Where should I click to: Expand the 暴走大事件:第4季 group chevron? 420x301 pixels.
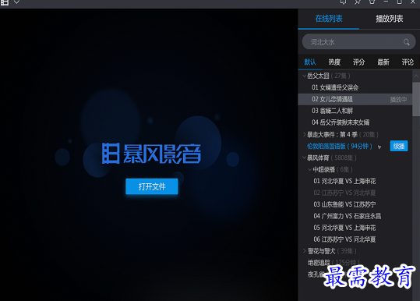click(304, 134)
